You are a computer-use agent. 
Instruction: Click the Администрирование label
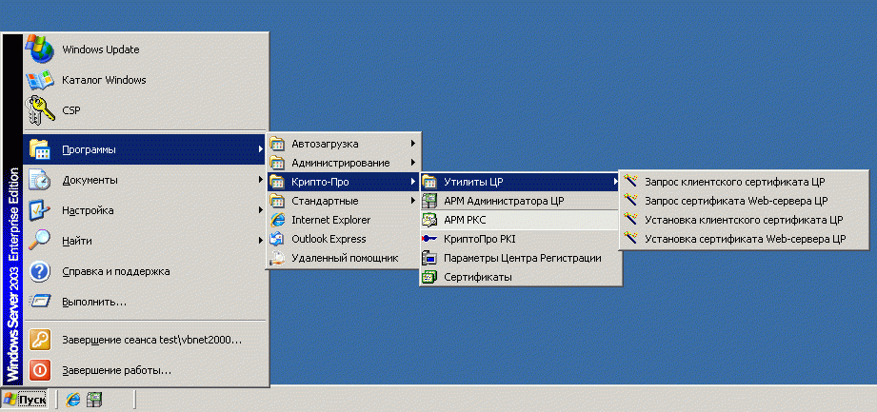[341, 163]
